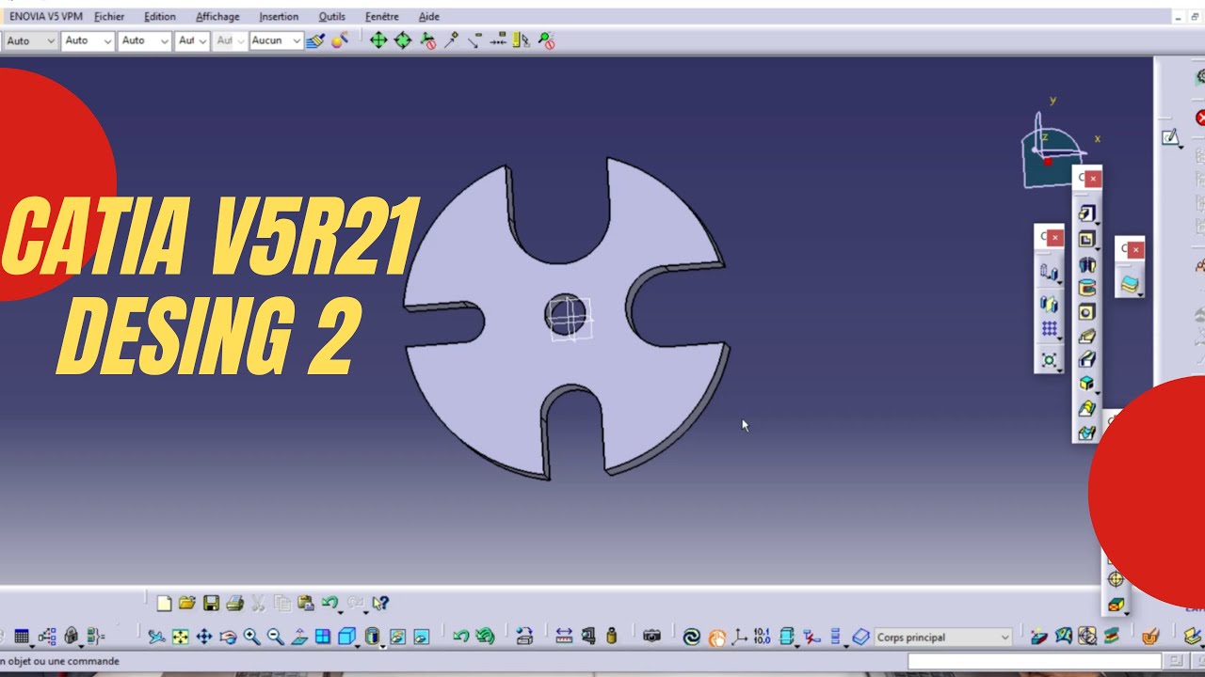Click the center hole of the 3D part
The height and width of the screenshot is (677, 1205).
[566, 313]
